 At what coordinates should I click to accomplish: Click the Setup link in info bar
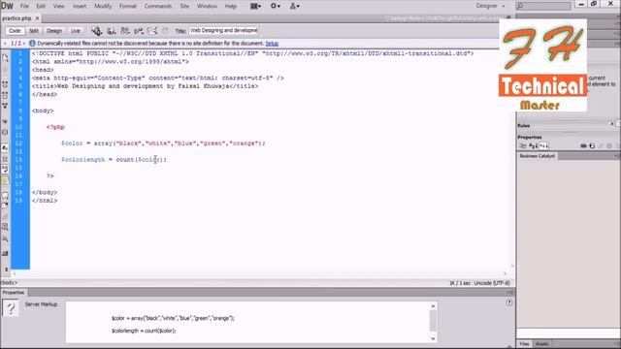272,43
